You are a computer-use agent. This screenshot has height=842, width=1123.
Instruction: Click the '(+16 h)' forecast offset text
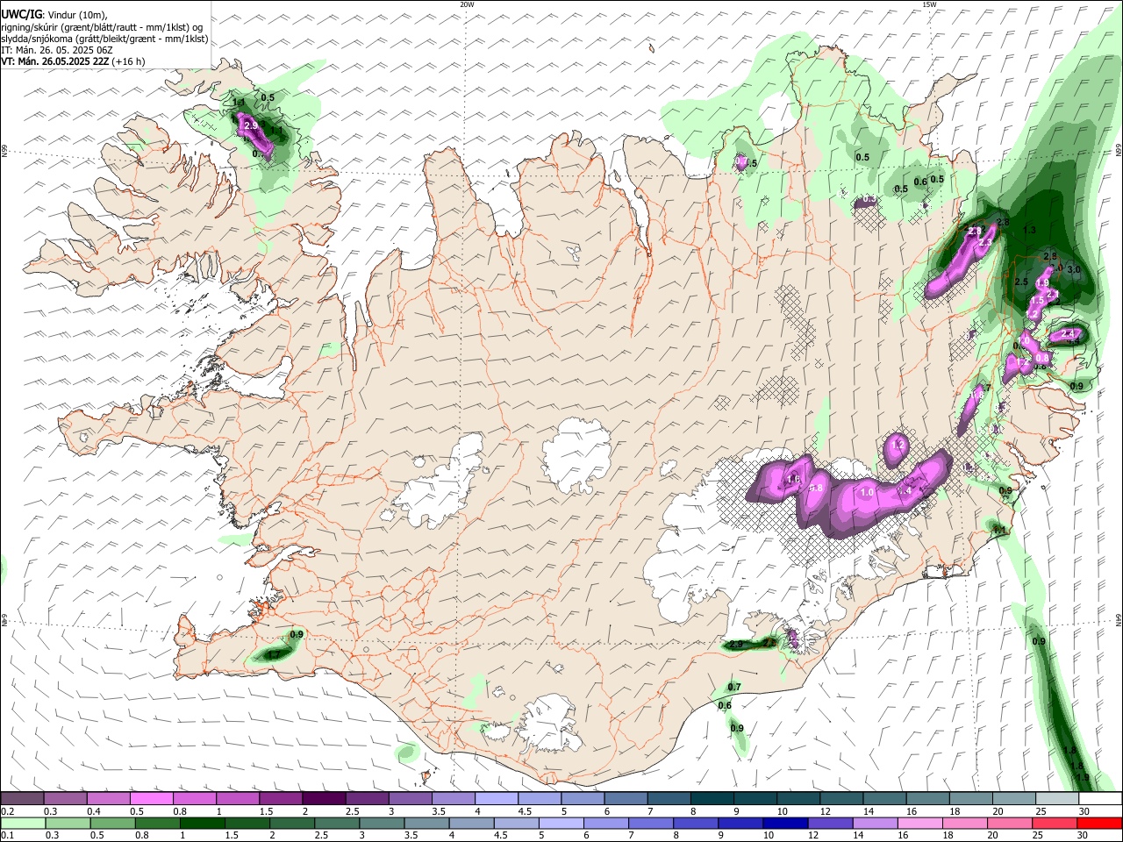[x=129, y=61]
